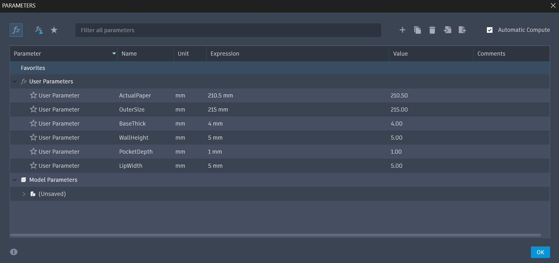Viewport: 559px width, 263px height.
Task: Click the Expression column header
Action: 298,54
